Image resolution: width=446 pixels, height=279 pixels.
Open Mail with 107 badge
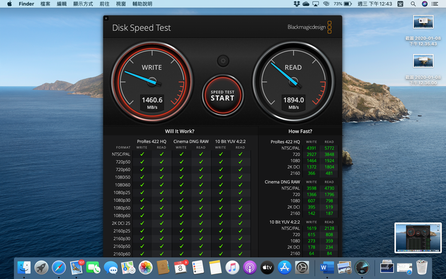[77, 267]
